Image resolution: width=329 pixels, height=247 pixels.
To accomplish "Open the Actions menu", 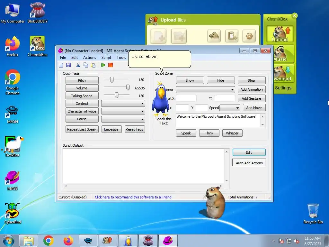I will (x=90, y=58).
